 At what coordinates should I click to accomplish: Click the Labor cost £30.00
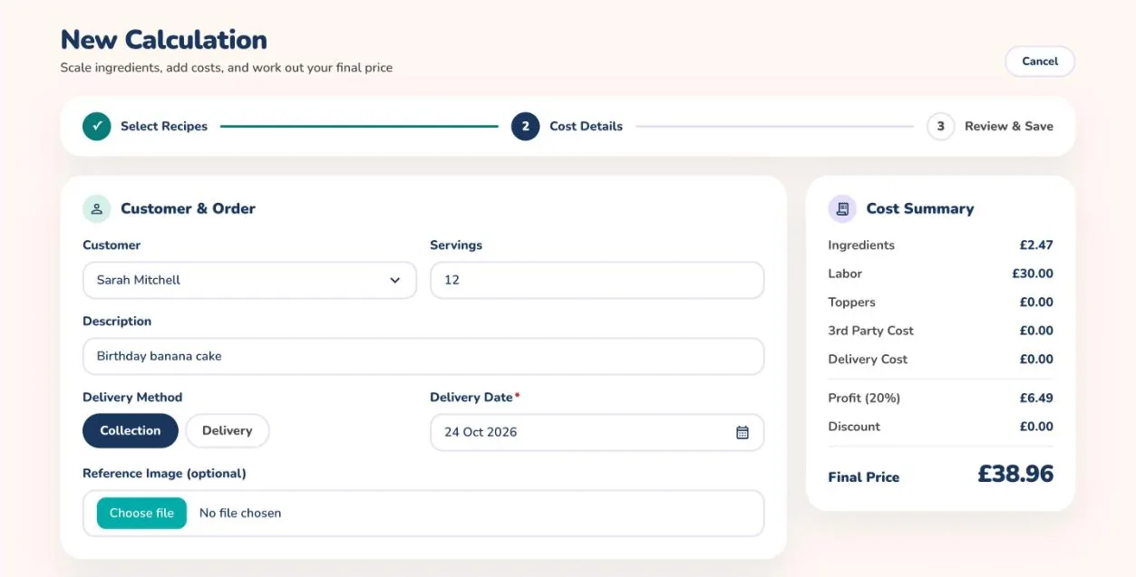(x=1033, y=274)
